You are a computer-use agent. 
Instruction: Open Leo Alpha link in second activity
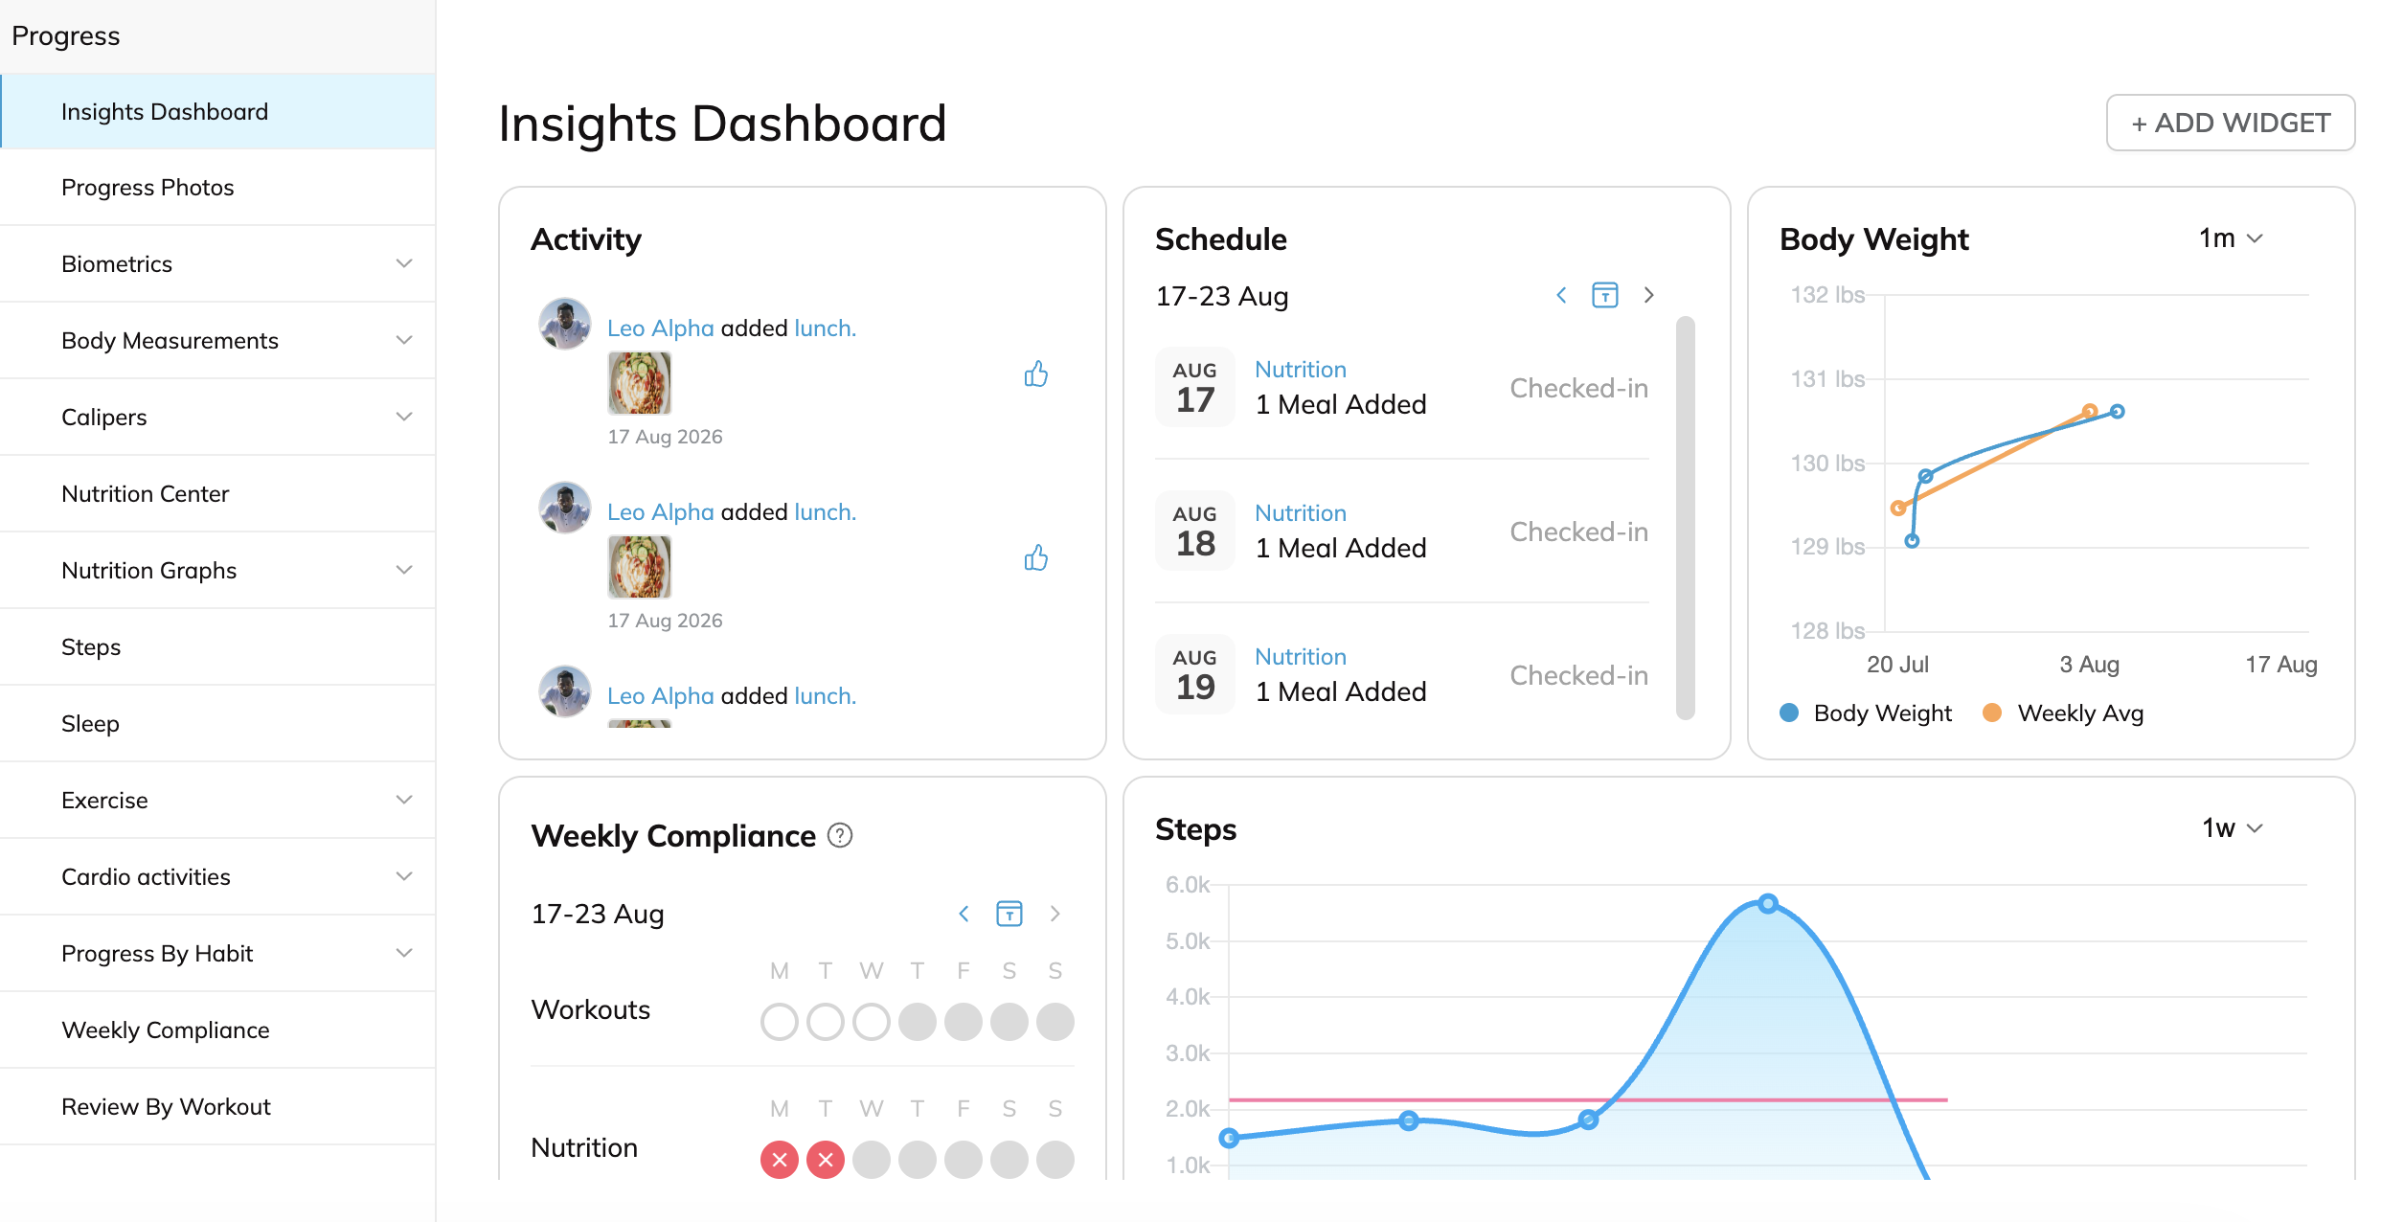tap(661, 512)
